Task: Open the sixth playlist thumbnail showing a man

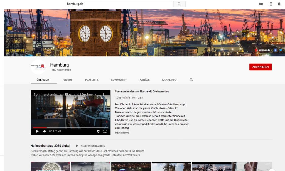Action: pos(252,166)
